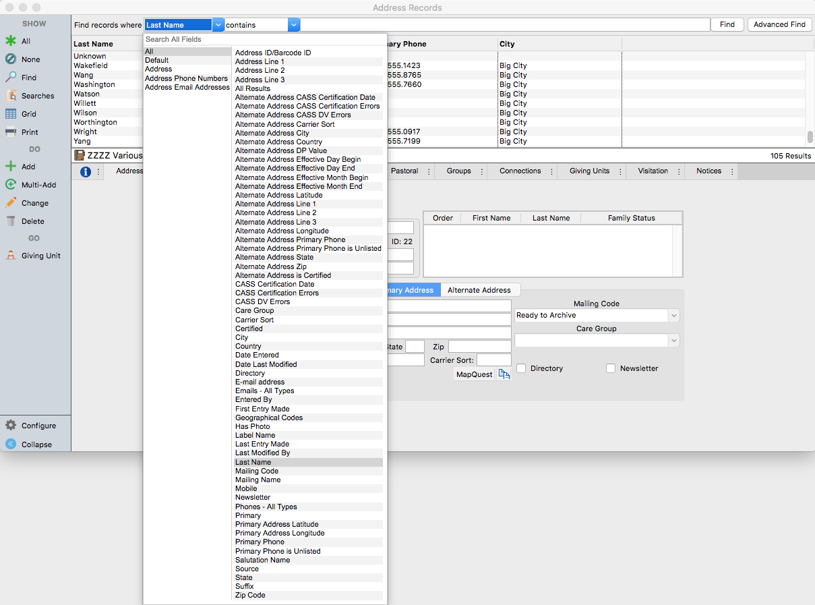The height and width of the screenshot is (605, 815).
Task: Click the MapQuest button
Action: pyautogui.click(x=475, y=374)
